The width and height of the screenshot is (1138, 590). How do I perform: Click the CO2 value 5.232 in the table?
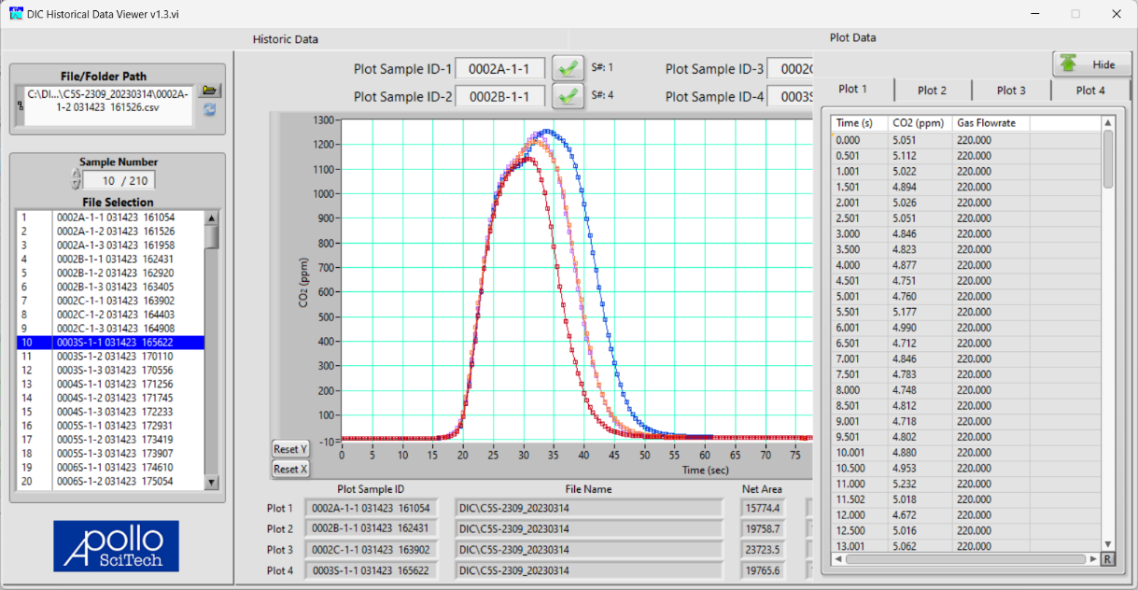tap(920, 484)
